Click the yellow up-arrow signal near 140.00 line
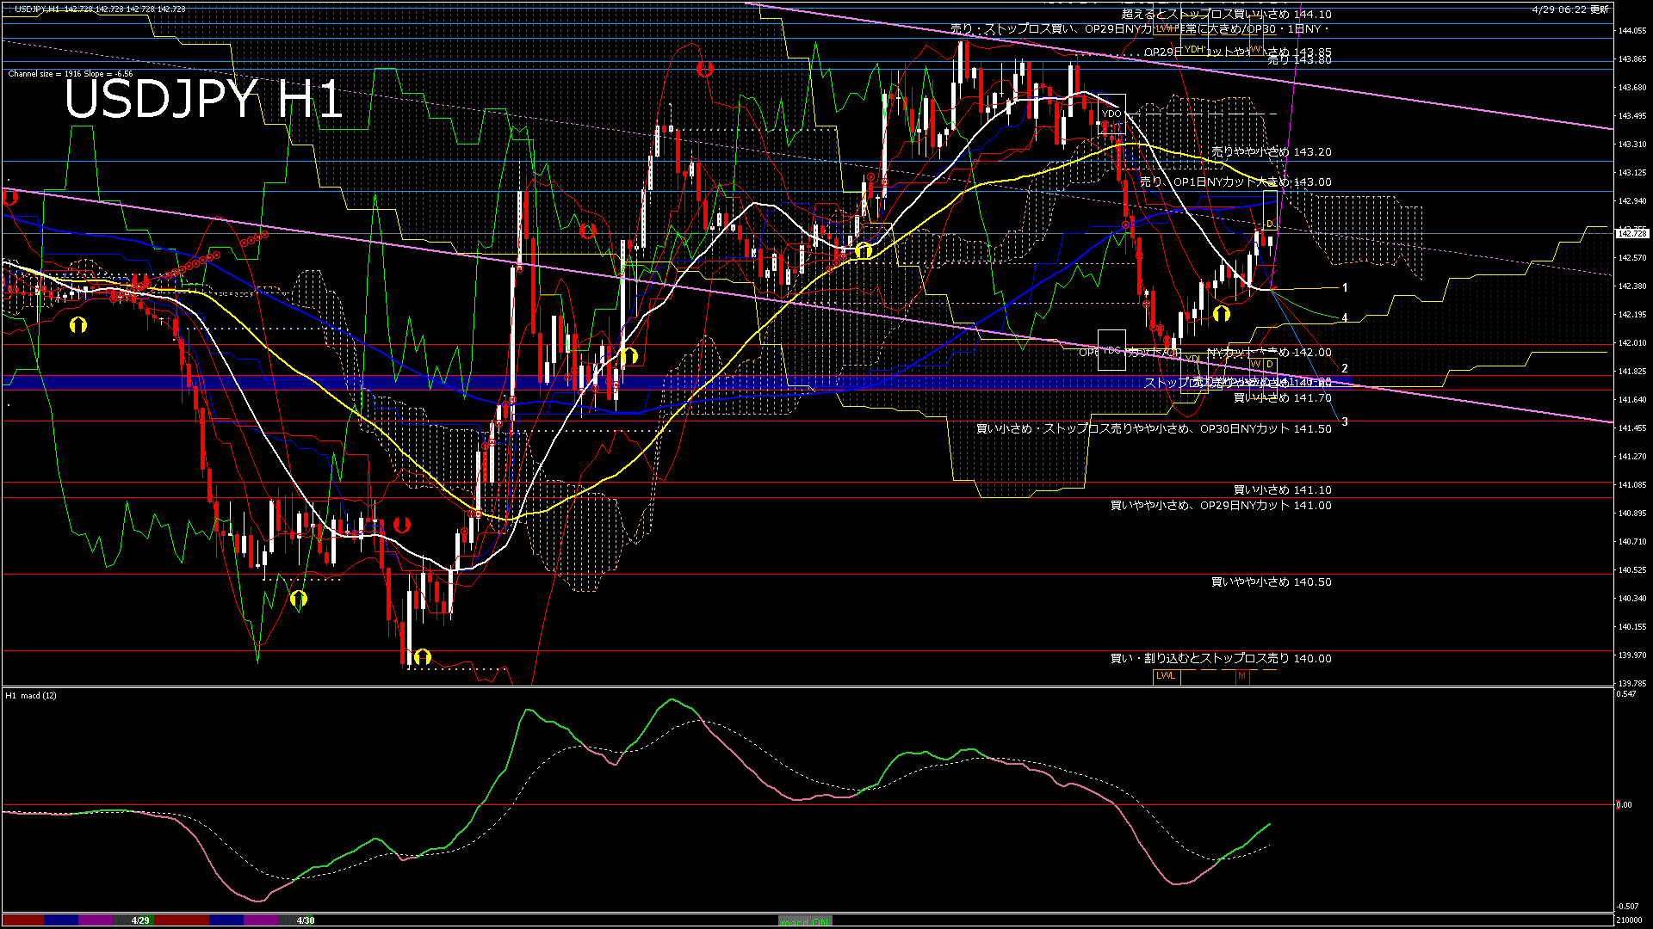This screenshot has width=1653, height=929. (422, 657)
